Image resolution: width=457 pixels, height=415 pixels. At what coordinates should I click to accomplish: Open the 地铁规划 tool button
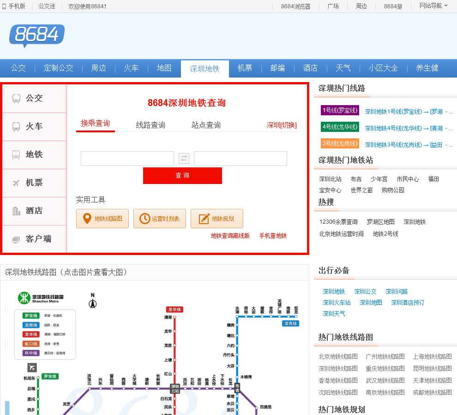[217, 219]
